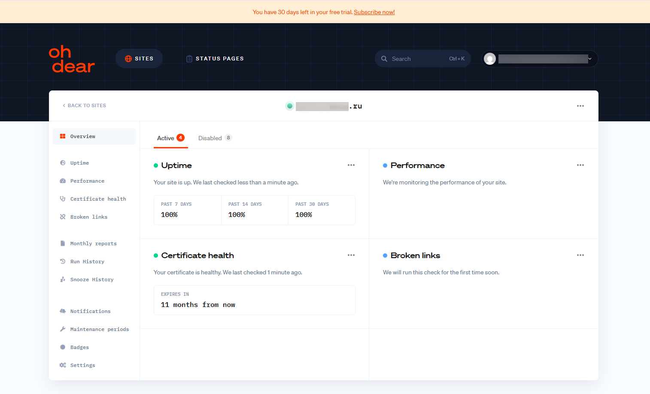Click the Monthly reports document icon
Viewport: 650px width, 394px height.
pos(63,244)
